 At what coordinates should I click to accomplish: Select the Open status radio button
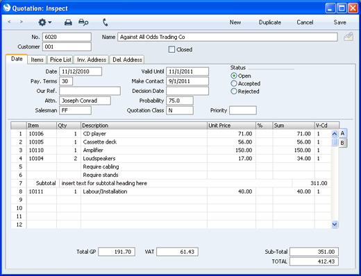[234, 76]
